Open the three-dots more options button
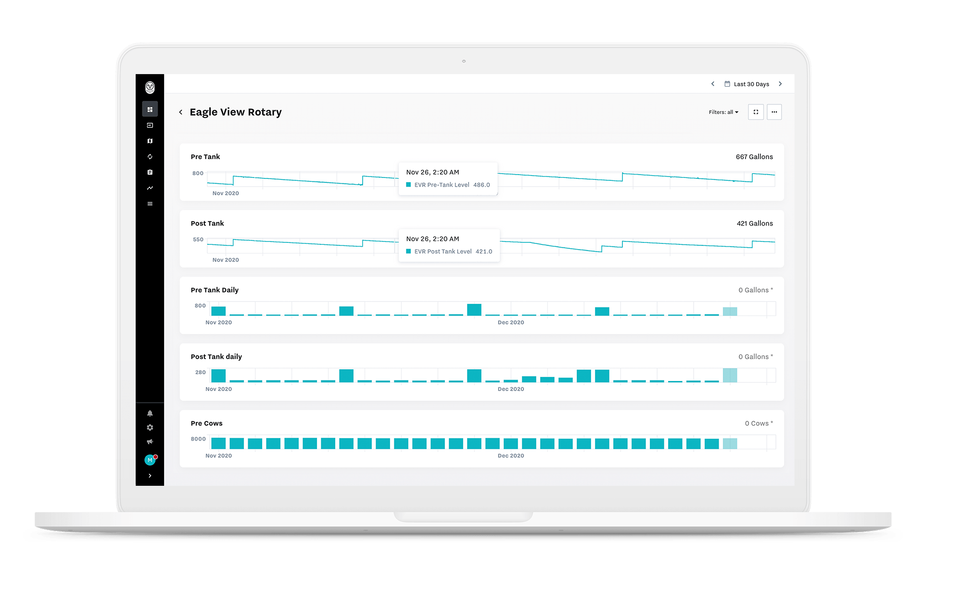This screenshot has height=595, width=962. pyautogui.click(x=774, y=112)
